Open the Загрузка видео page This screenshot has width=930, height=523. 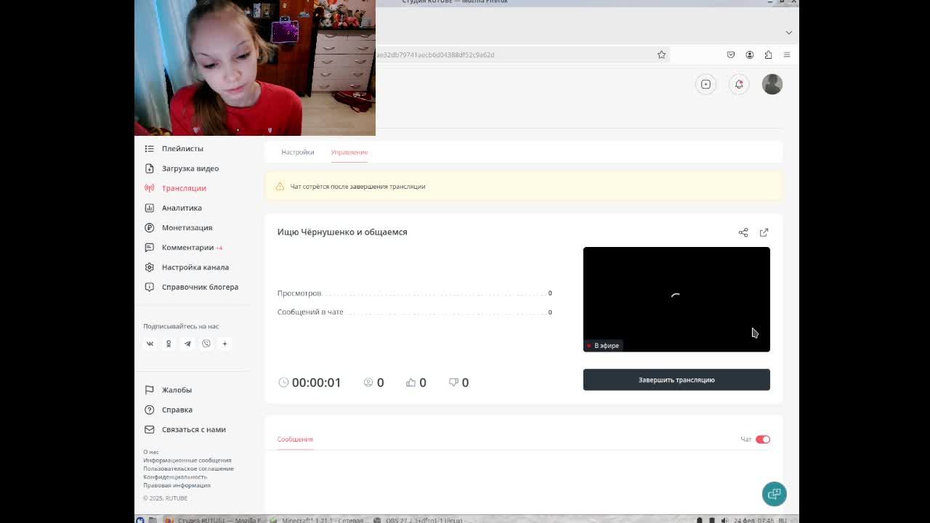(190, 169)
